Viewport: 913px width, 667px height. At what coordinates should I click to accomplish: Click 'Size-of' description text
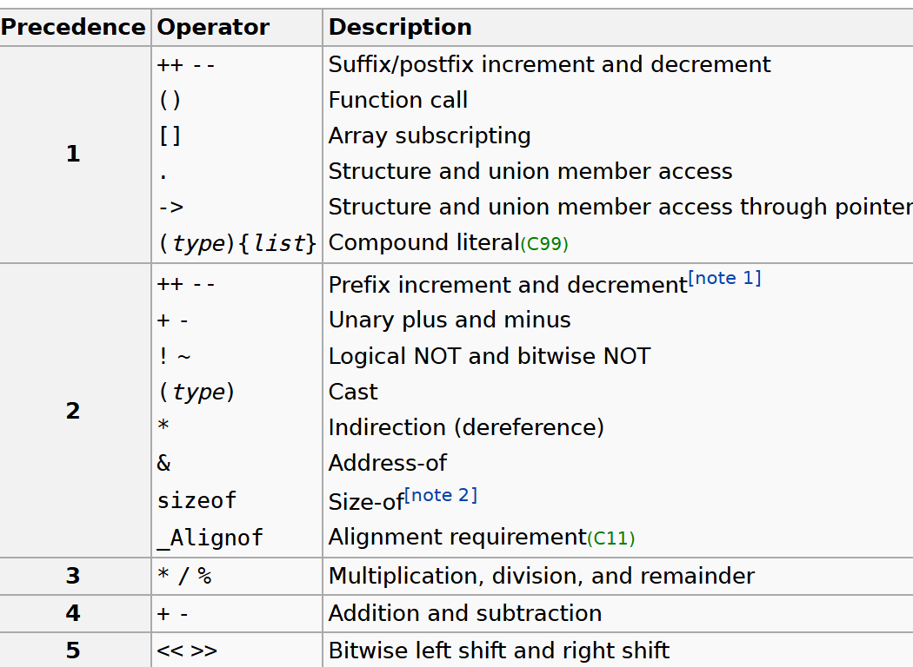pyautogui.click(x=366, y=502)
